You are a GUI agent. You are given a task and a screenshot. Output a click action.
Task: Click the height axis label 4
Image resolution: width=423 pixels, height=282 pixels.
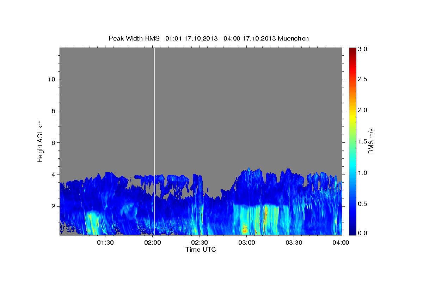click(53, 174)
